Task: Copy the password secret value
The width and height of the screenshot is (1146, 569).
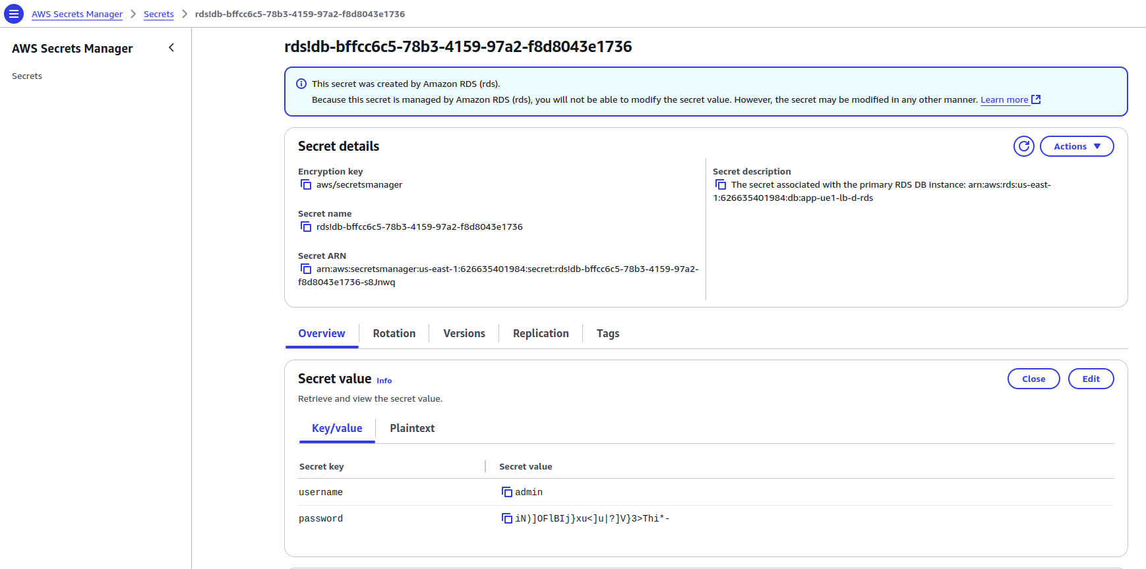Action: [507, 518]
